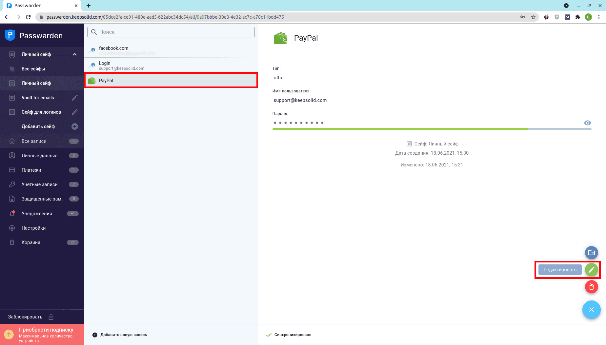Click the password strength bar
606x345 pixels.
point(432,129)
